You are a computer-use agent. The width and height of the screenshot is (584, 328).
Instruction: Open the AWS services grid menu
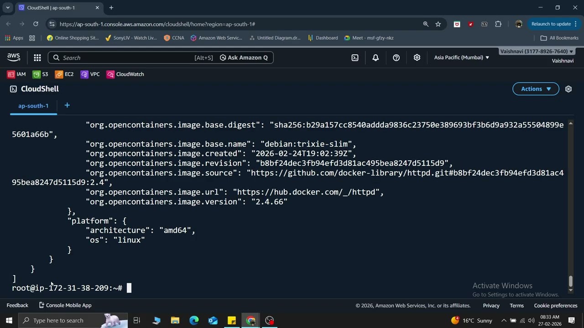point(37,57)
